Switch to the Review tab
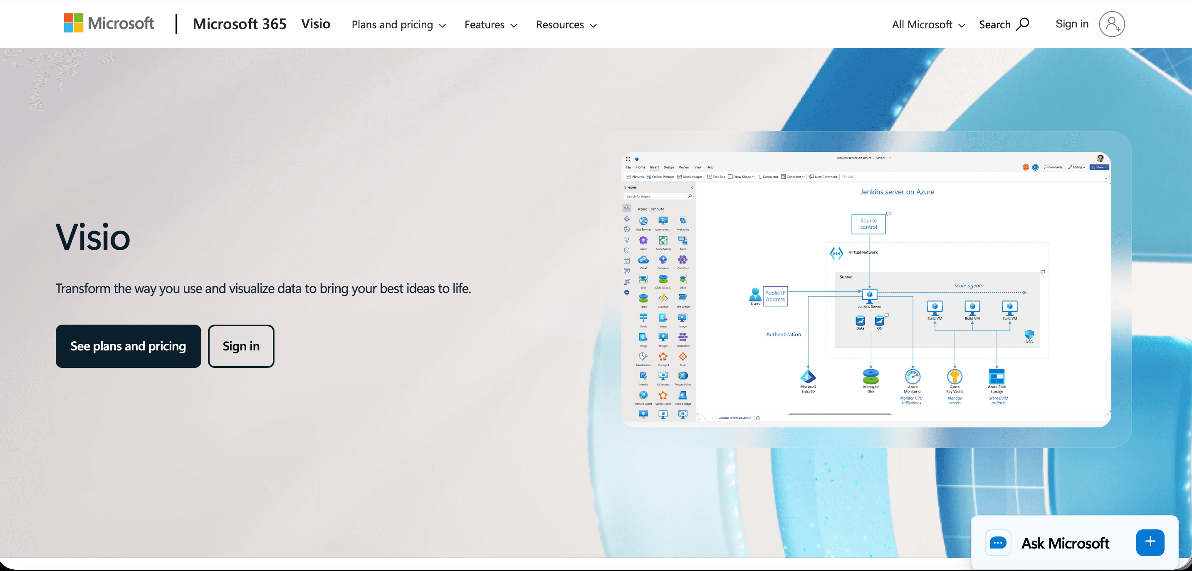Screen dimensions: 1192x571 tap(684, 167)
